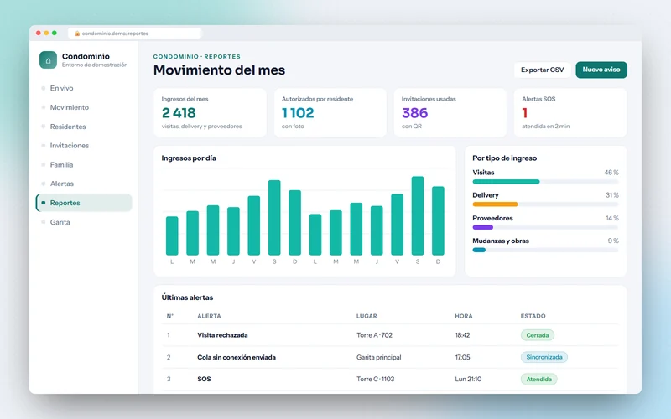Click the address bar URL field

point(135,34)
